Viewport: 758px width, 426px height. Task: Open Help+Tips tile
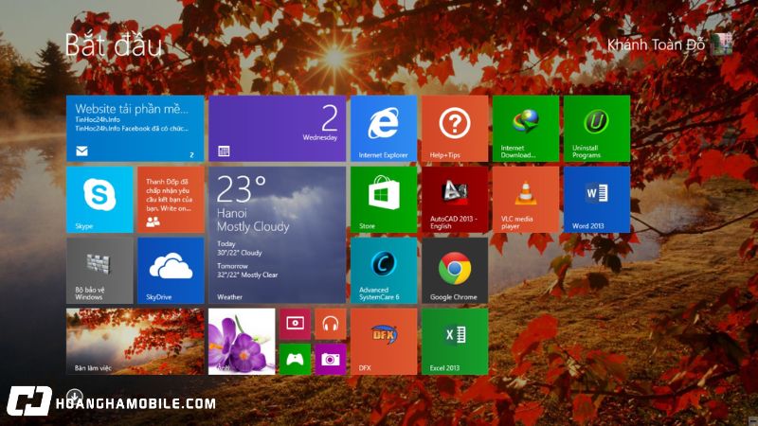pos(455,129)
